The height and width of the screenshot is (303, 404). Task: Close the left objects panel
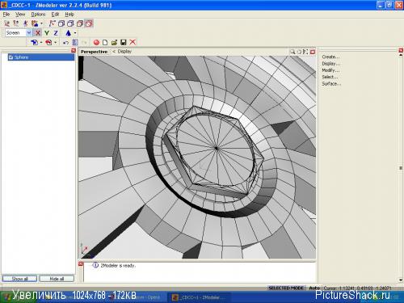(x=74, y=50)
